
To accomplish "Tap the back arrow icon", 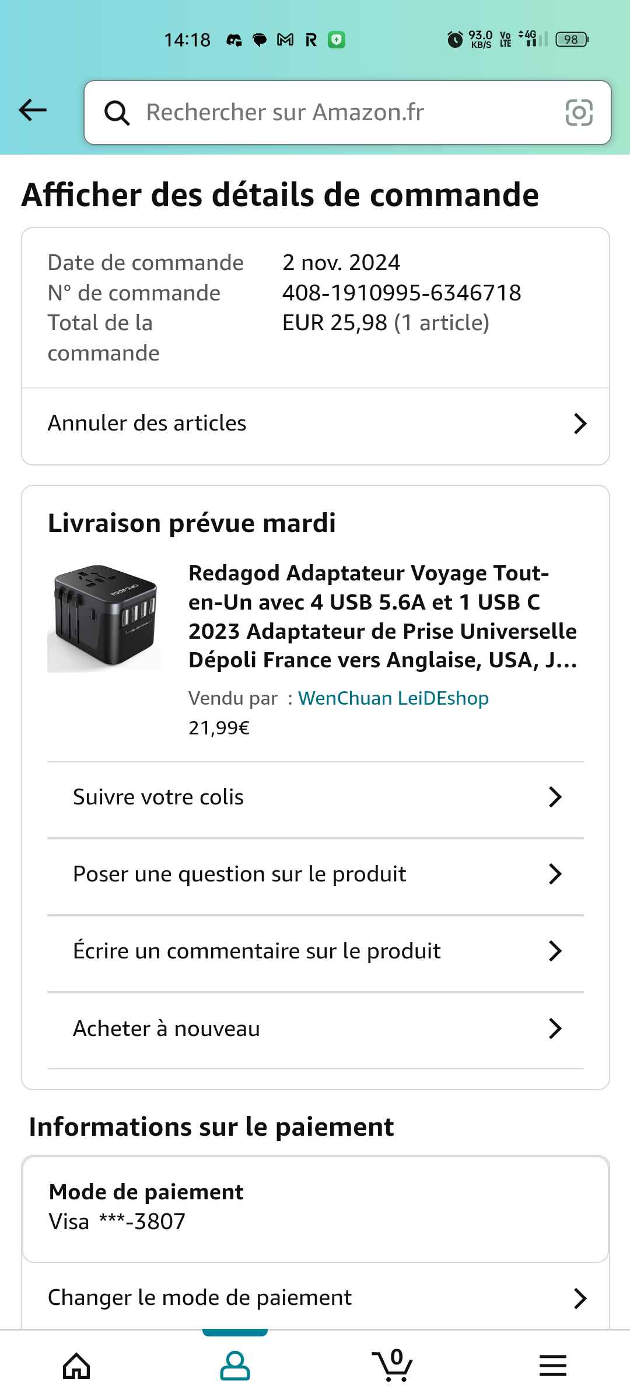I will click(33, 110).
